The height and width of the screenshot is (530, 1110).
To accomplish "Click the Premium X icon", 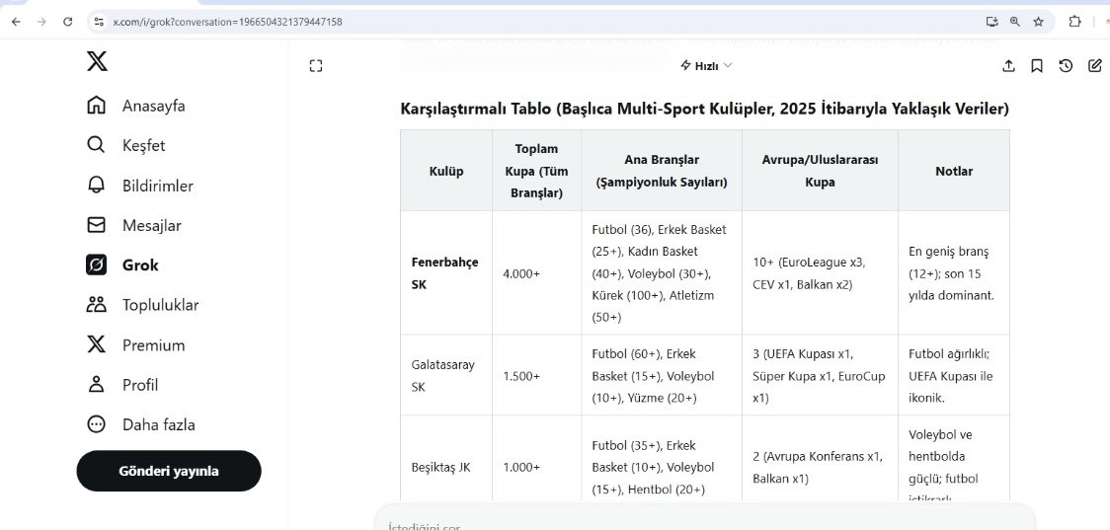I will pos(96,344).
